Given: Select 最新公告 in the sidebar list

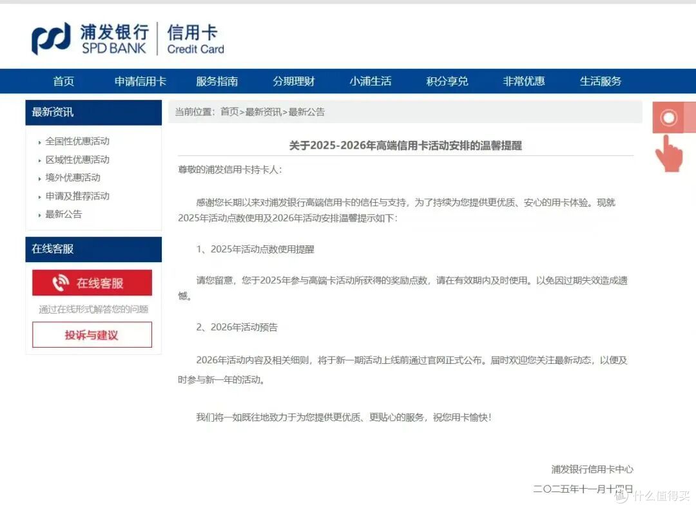Looking at the screenshot, I should point(63,214).
